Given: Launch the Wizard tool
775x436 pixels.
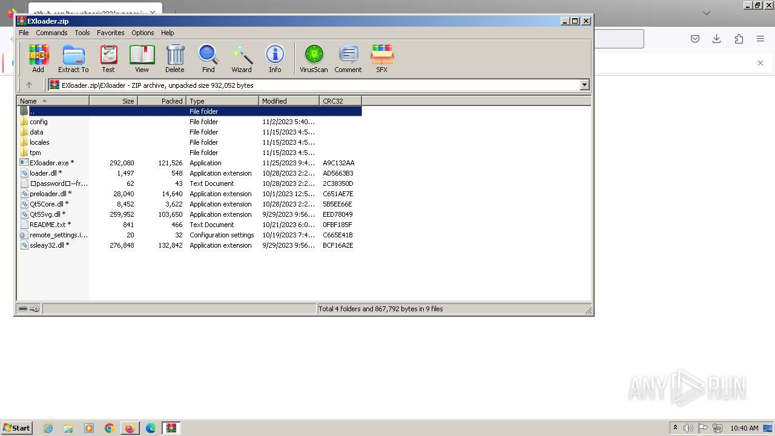Looking at the screenshot, I should point(242,59).
